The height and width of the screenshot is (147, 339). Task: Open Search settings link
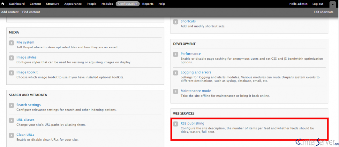point(28,105)
